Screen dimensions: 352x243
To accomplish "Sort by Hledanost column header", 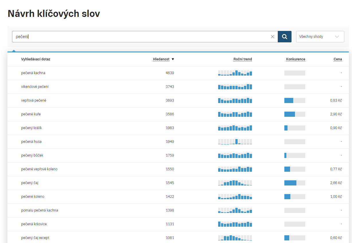I will (x=161, y=59).
